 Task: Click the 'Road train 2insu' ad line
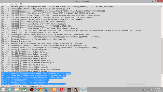click(45, 35)
